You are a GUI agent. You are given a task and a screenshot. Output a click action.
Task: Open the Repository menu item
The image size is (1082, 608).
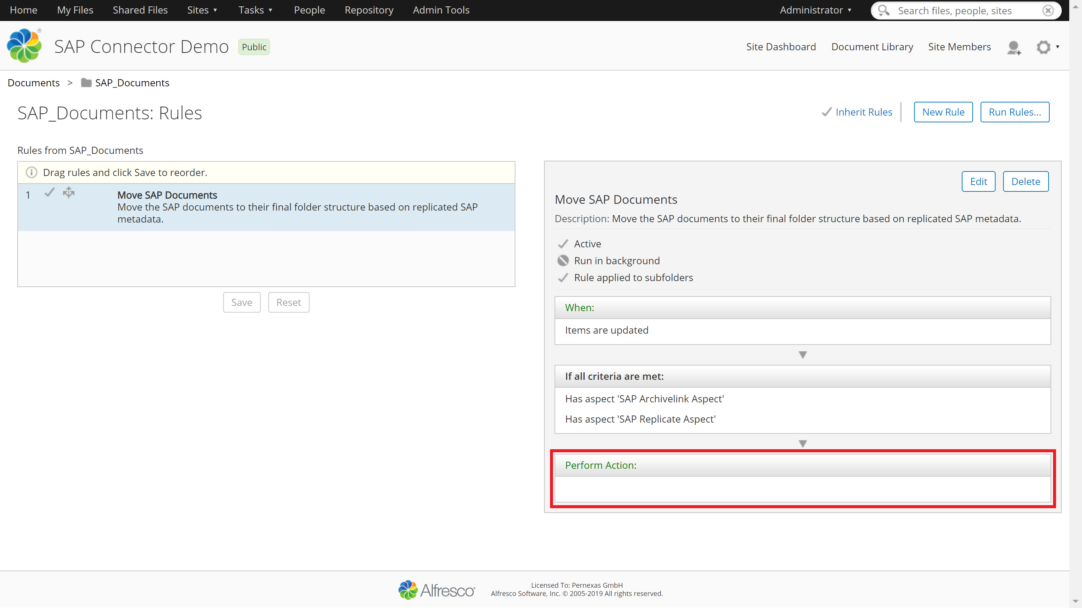click(369, 10)
